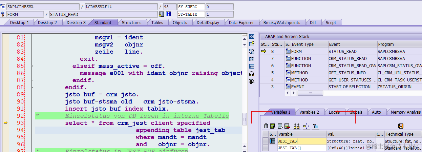Open the Diff tab
The image size is (422, 152).
pyautogui.click(x=313, y=22)
